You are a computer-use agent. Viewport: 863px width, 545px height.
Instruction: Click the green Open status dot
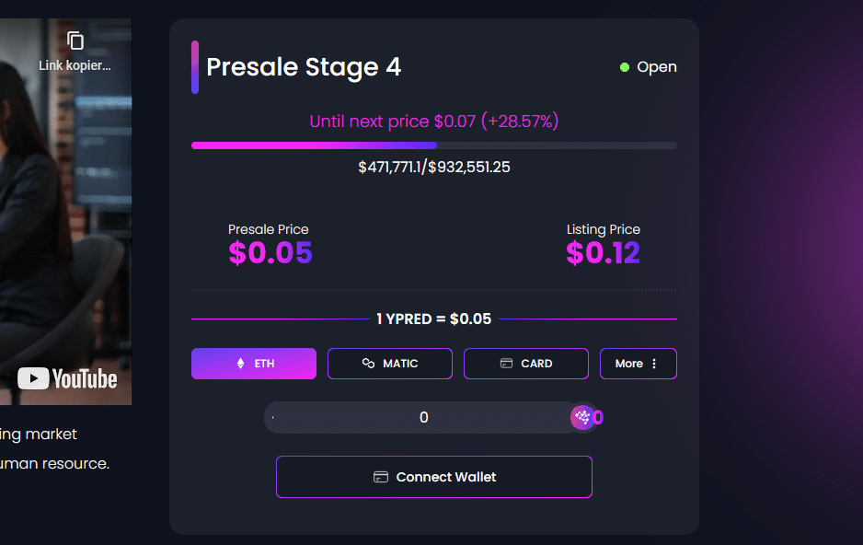coord(625,67)
